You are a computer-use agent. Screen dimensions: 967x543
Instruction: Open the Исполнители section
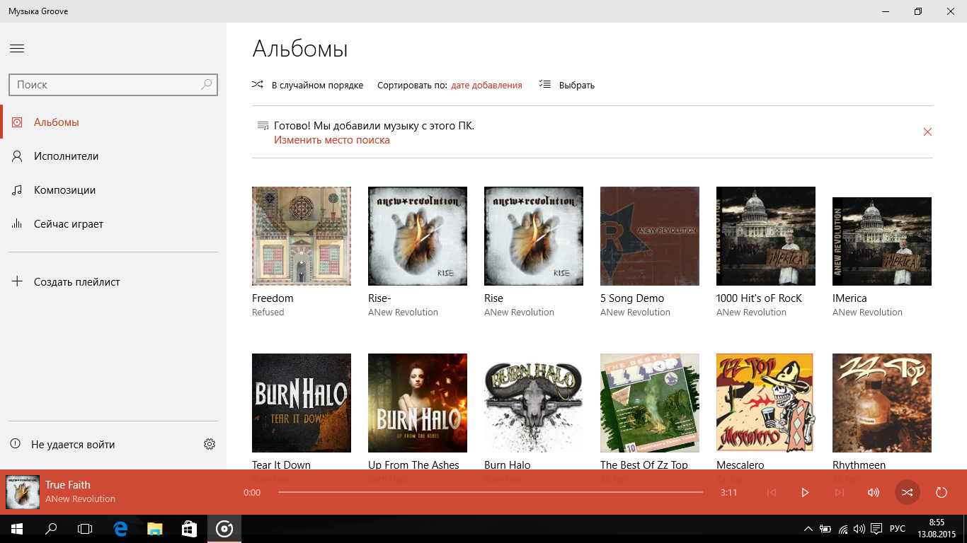tap(113, 156)
